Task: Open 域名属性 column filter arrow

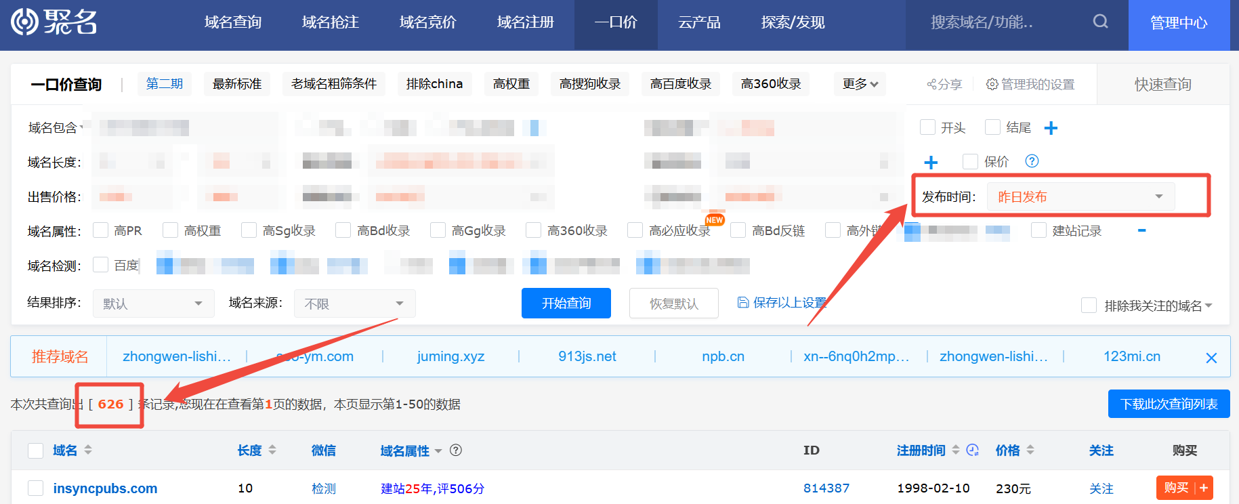Action: click(438, 450)
